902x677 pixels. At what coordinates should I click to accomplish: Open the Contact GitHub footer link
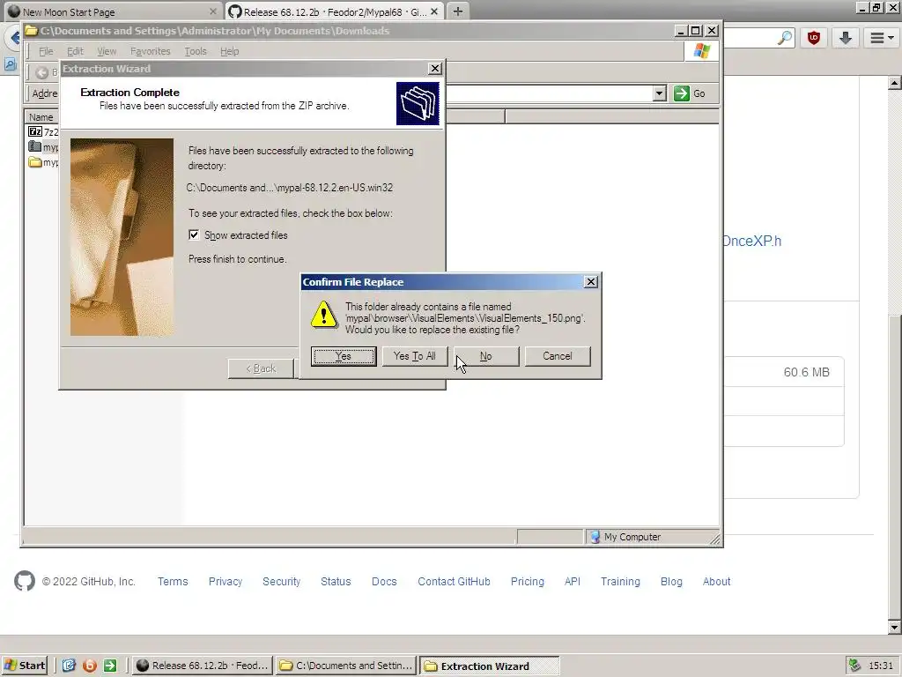[454, 582]
